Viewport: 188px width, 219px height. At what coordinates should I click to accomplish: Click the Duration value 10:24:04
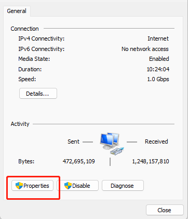(158, 69)
